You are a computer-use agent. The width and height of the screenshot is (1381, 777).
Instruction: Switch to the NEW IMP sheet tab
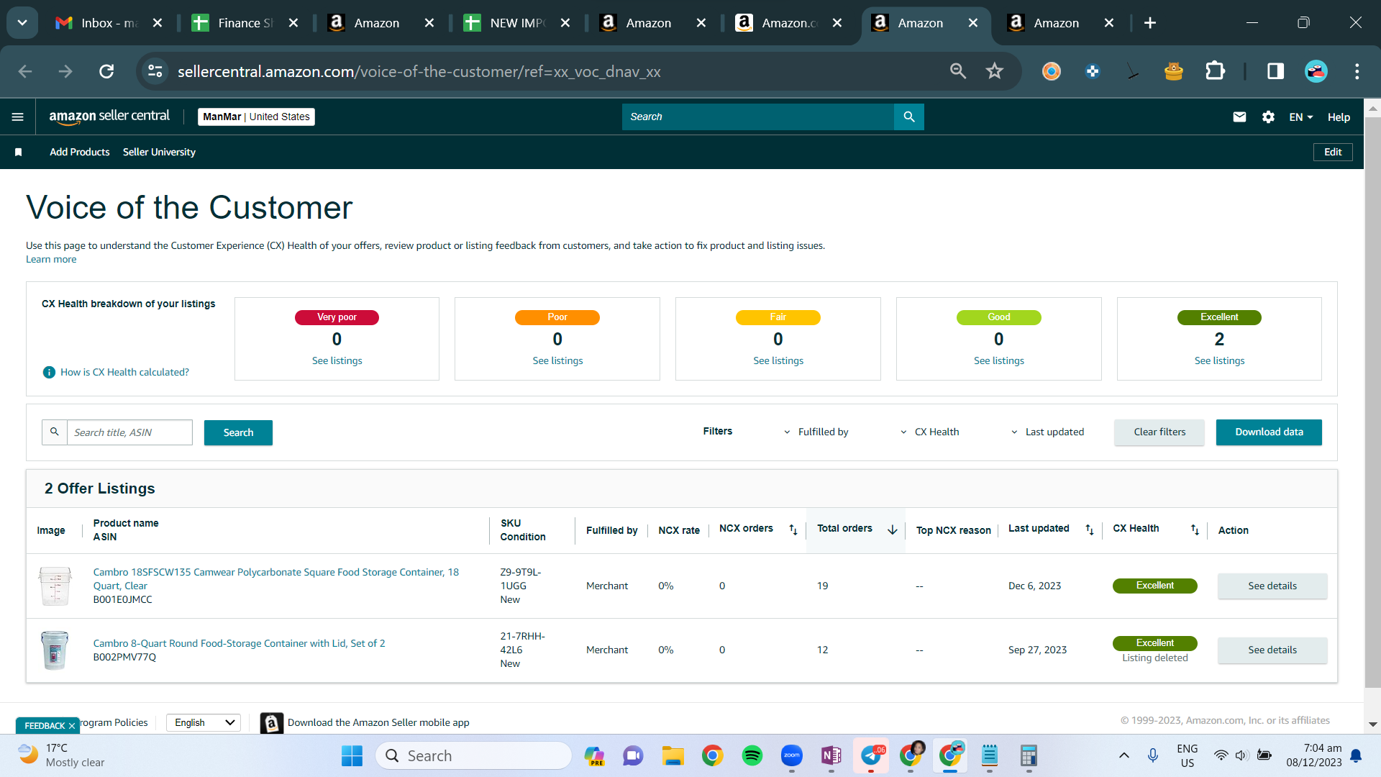517,23
